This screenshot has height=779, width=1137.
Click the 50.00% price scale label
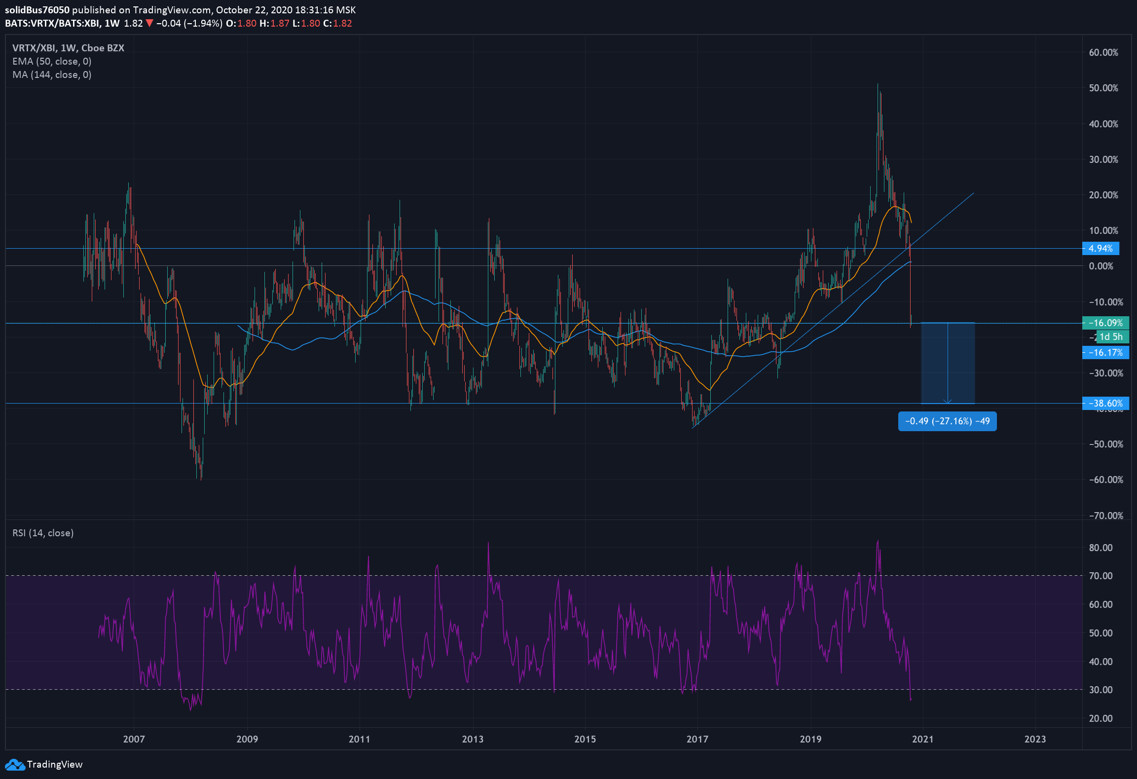pos(1103,88)
